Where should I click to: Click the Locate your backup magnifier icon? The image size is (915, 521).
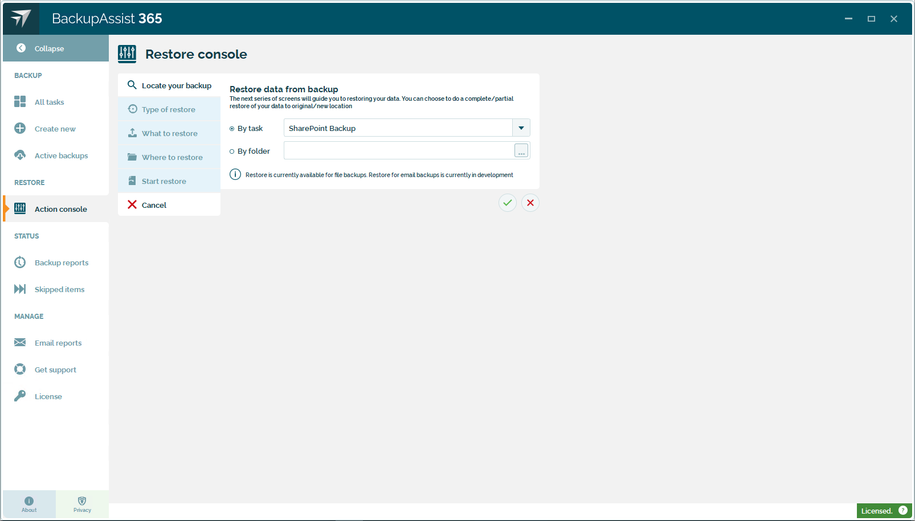tap(132, 85)
